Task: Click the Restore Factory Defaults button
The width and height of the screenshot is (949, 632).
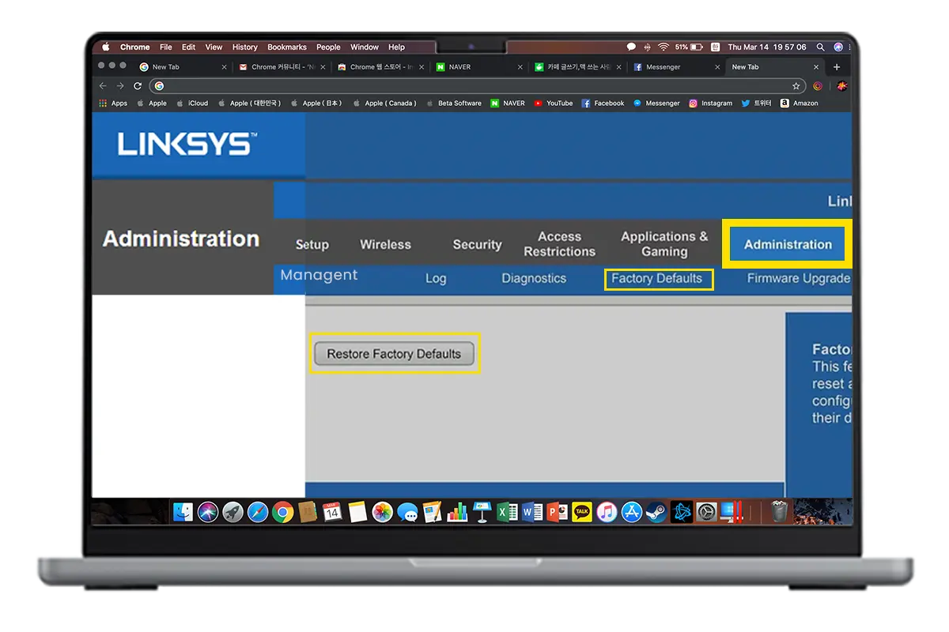Action: (x=394, y=353)
